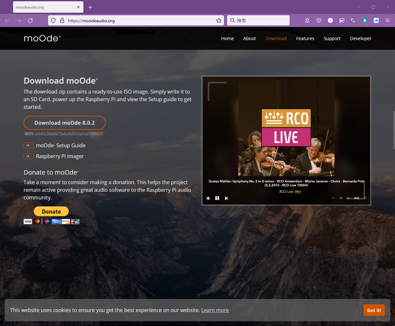Open the bookmarks download tray icon
This screenshot has width=395, height=326.
(307, 20)
